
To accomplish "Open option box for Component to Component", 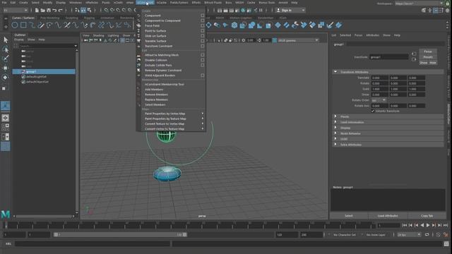I will click(x=203, y=20).
